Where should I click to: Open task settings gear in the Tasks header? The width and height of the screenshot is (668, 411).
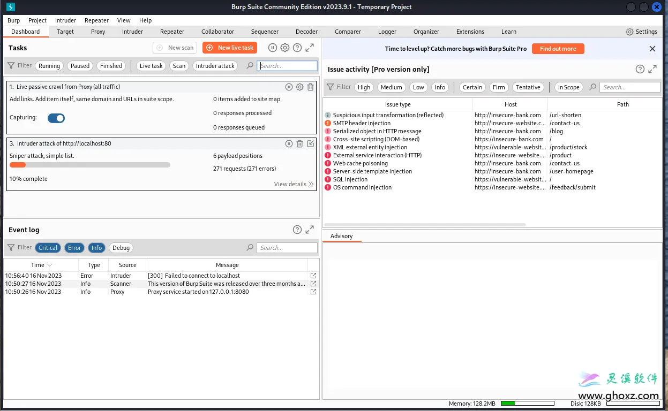click(x=285, y=48)
